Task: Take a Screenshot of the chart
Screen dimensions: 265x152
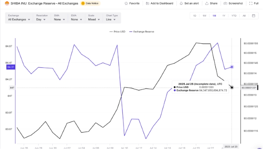Action: coord(233,3)
